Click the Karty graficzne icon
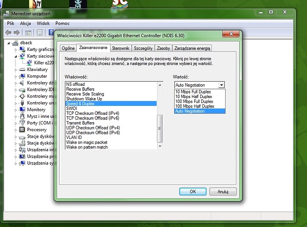Image resolution: width=307 pixels, height=227 pixels. click(22, 49)
